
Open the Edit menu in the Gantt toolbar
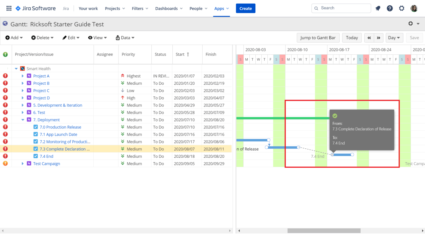(71, 38)
